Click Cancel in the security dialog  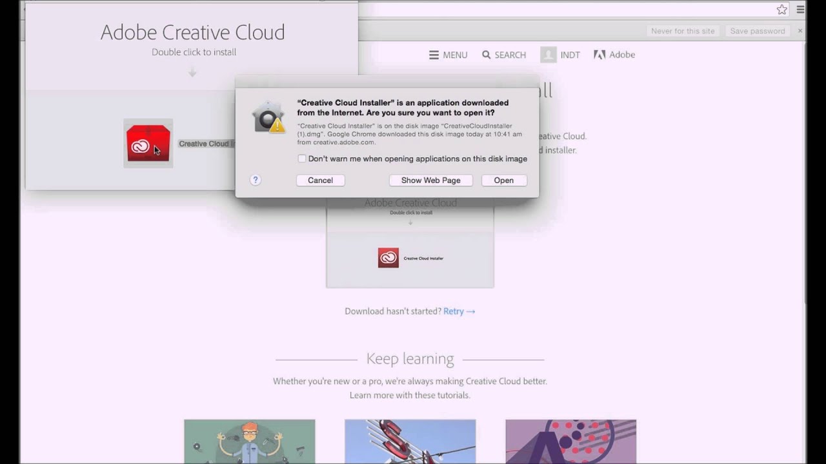320,180
